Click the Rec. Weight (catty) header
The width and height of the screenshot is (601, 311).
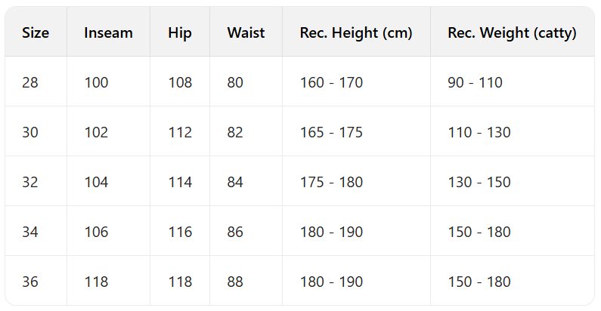pyautogui.click(x=512, y=32)
